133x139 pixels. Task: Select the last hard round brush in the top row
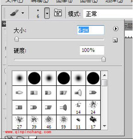point(93,78)
